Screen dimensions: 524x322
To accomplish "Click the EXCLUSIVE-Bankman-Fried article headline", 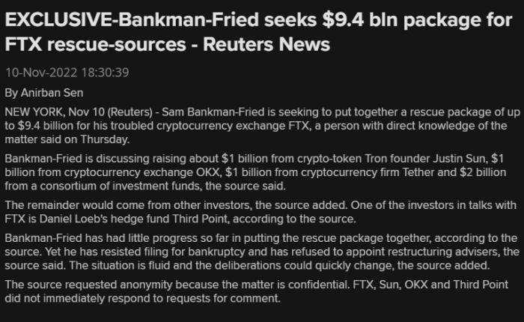I will 258,32.
